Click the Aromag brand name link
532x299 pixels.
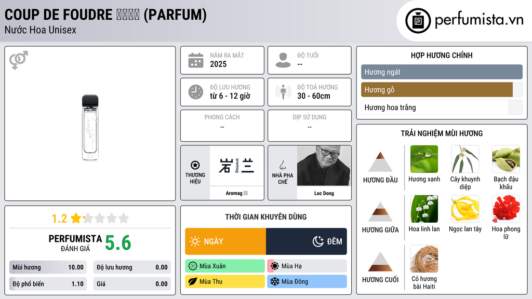(x=237, y=193)
